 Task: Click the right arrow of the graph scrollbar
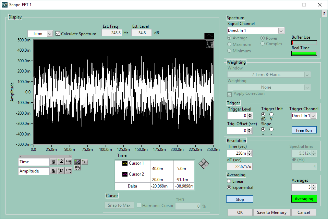click(71, 156)
